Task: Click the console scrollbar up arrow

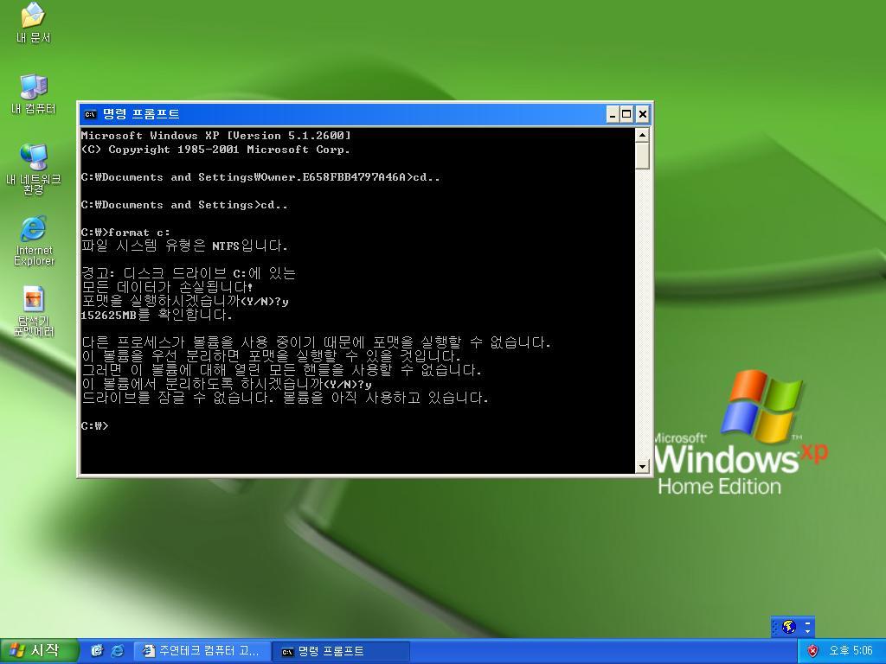Action: [642, 135]
